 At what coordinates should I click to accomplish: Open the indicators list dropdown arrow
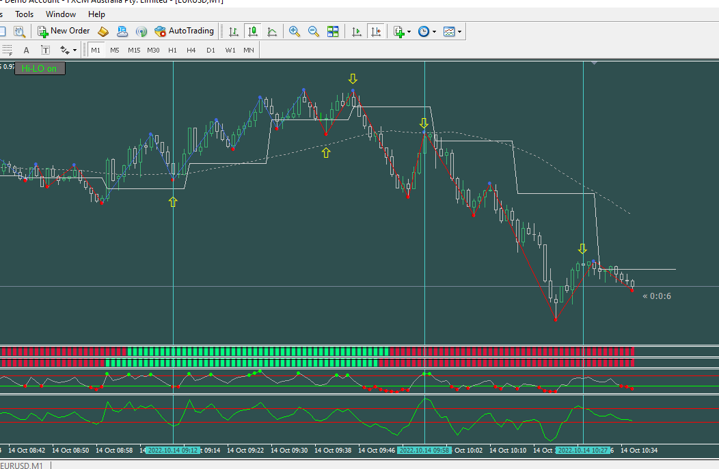[x=409, y=31]
